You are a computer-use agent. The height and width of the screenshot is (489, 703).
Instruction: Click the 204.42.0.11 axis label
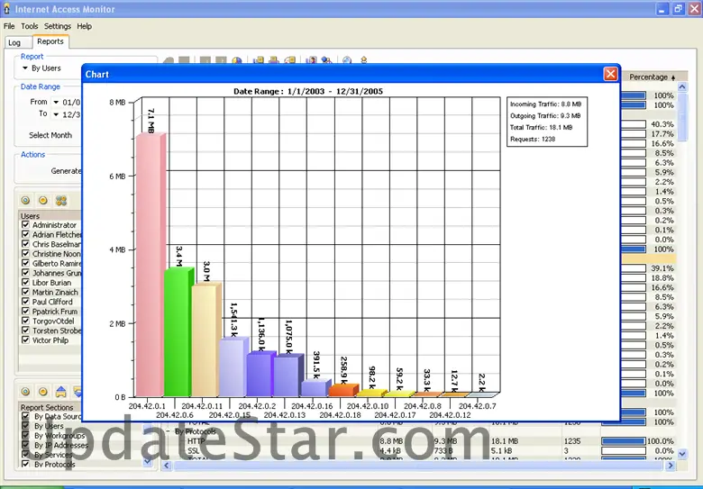pyautogui.click(x=202, y=406)
